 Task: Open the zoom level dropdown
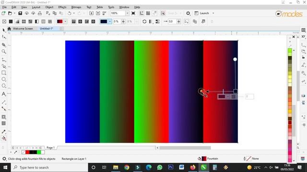pyautogui.click(x=127, y=13)
